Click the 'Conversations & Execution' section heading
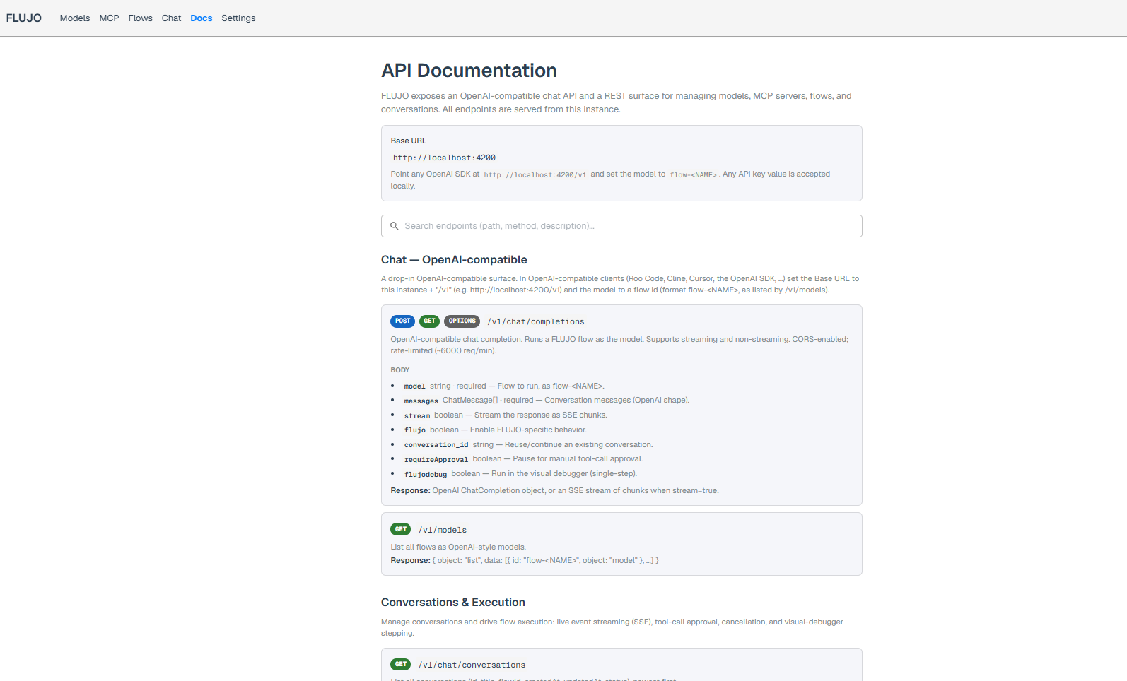The height and width of the screenshot is (681, 1127). (x=453, y=603)
